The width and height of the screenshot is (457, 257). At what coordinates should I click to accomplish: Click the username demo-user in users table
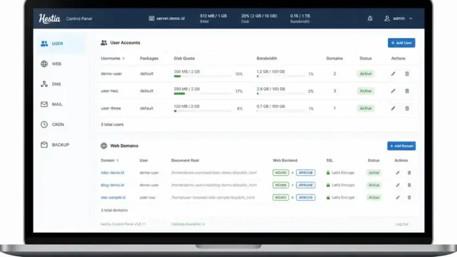click(111, 74)
